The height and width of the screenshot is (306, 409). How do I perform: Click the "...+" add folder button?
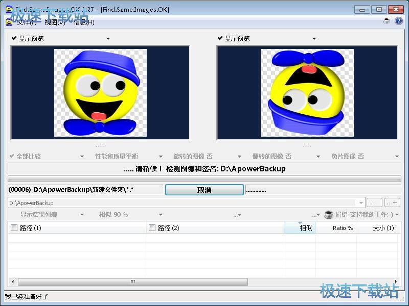tap(392, 202)
